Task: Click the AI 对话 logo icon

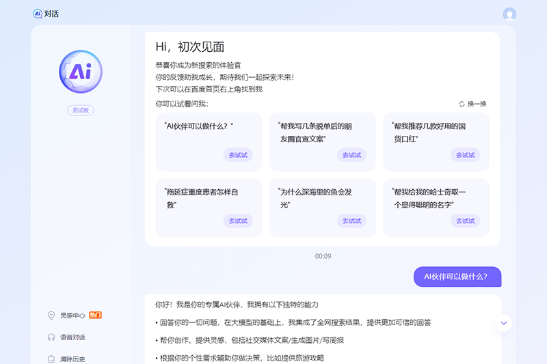Action: tap(38, 14)
